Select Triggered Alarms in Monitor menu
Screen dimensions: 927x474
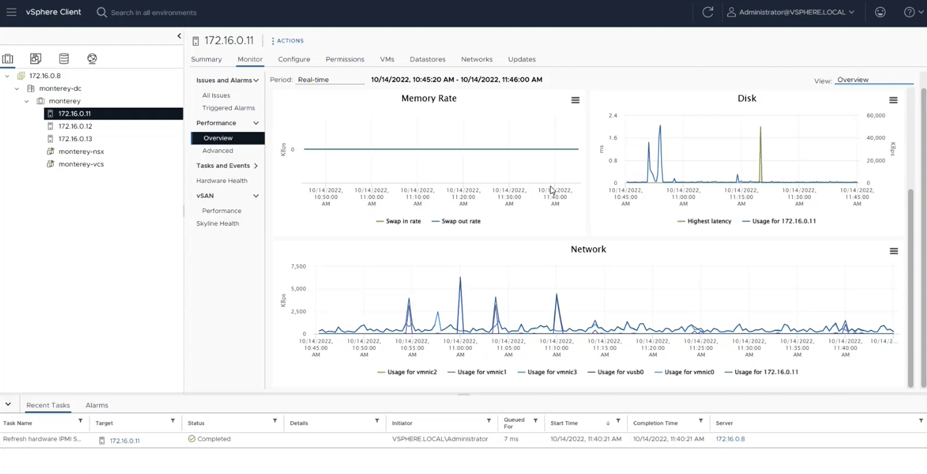228,108
